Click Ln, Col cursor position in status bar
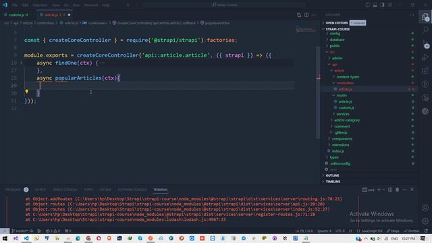The height and width of the screenshot is (243, 432). [304, 231]
